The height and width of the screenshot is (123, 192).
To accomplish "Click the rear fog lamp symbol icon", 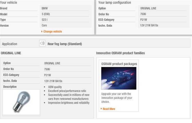I will 42,44.
